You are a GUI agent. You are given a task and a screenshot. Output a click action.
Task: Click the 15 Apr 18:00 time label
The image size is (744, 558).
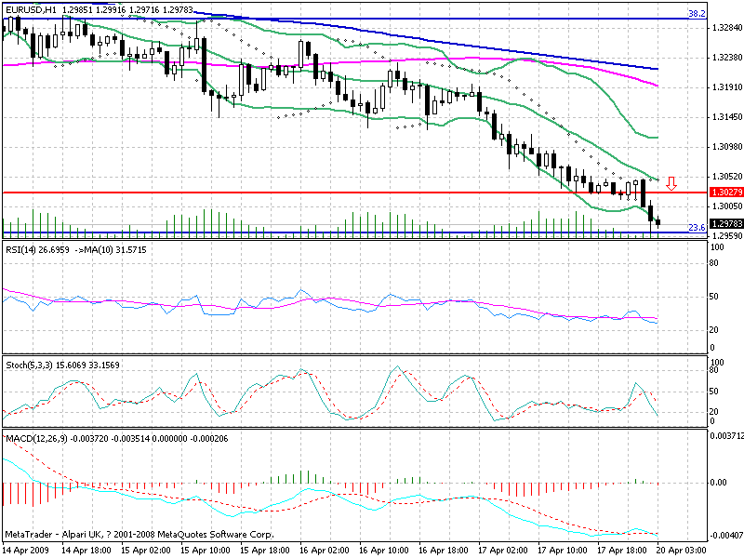(265, 551)
